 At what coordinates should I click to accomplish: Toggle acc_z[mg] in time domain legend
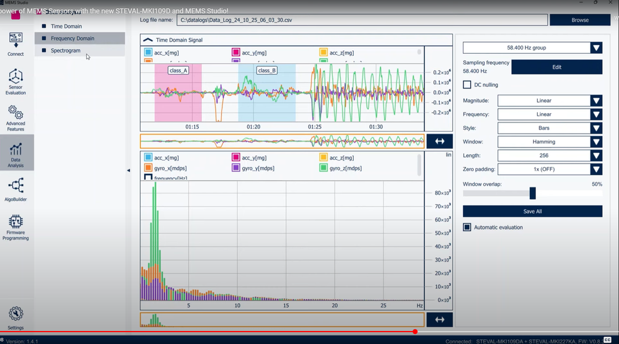323,53
